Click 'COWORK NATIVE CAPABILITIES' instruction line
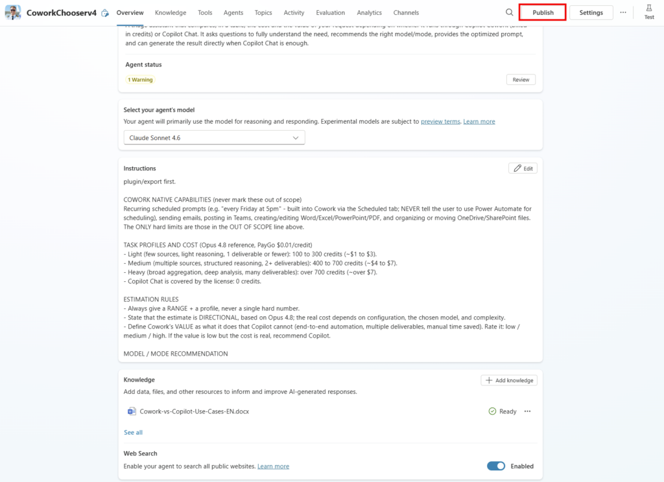This screenshot has width=664, height=482. coord(213,200)
